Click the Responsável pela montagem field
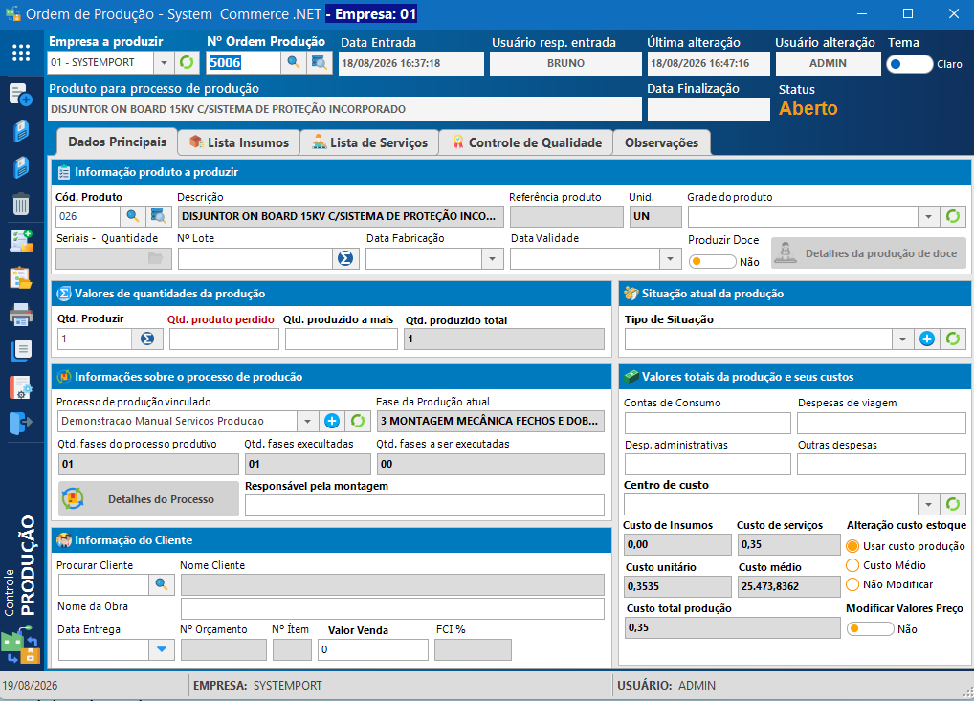 click(x=424, y=505)
